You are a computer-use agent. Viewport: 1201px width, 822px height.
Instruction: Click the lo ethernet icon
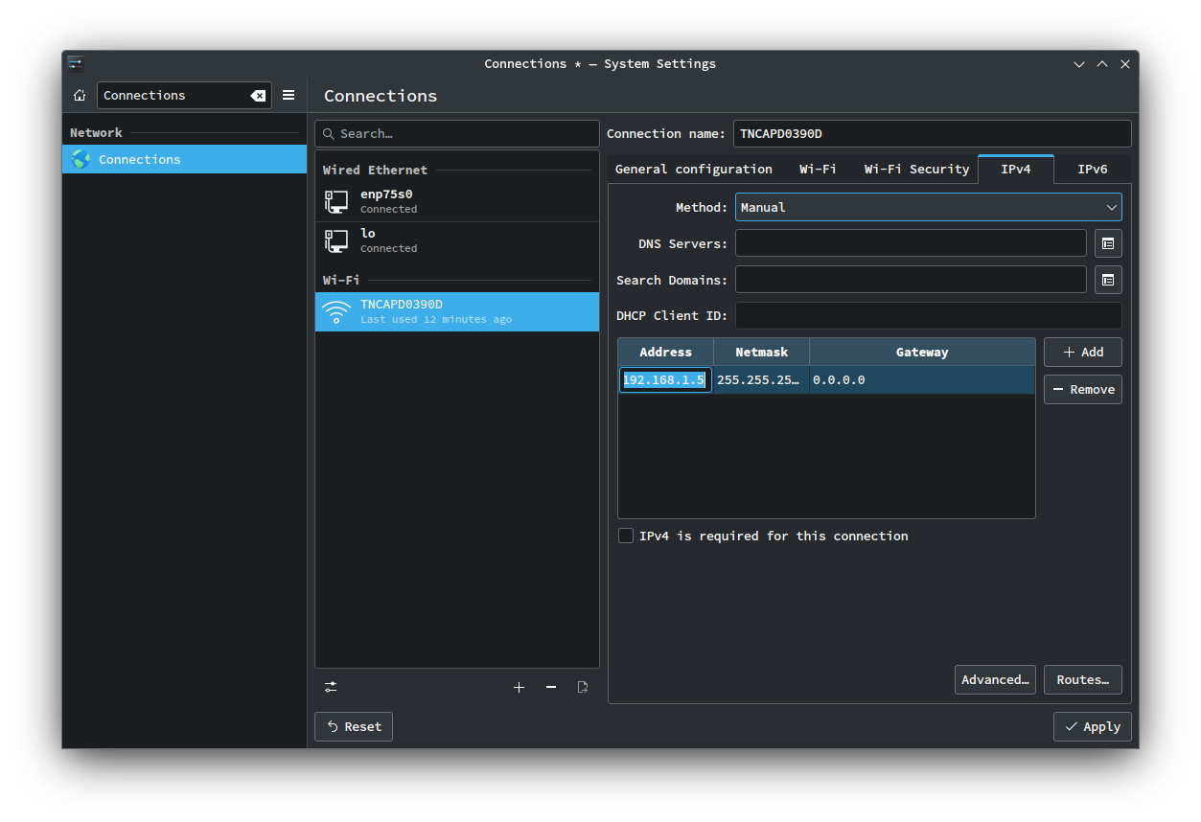point(336,240)
